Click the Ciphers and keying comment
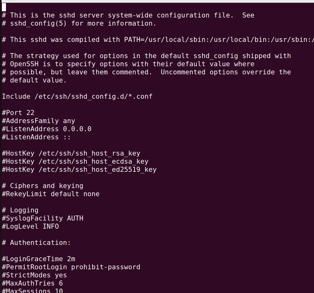 (x=43, y=186)
